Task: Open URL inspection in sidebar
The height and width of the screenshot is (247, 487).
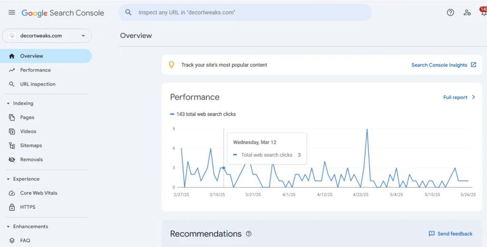Action: [x=38, y=84]
